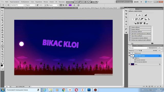Add a Vibrance adjustment
The width and height of the screenshot is (164, 92).
click(x=134, y=19)
